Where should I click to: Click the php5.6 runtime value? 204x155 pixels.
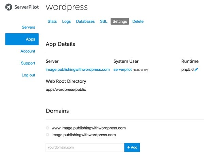click(187, 69)
